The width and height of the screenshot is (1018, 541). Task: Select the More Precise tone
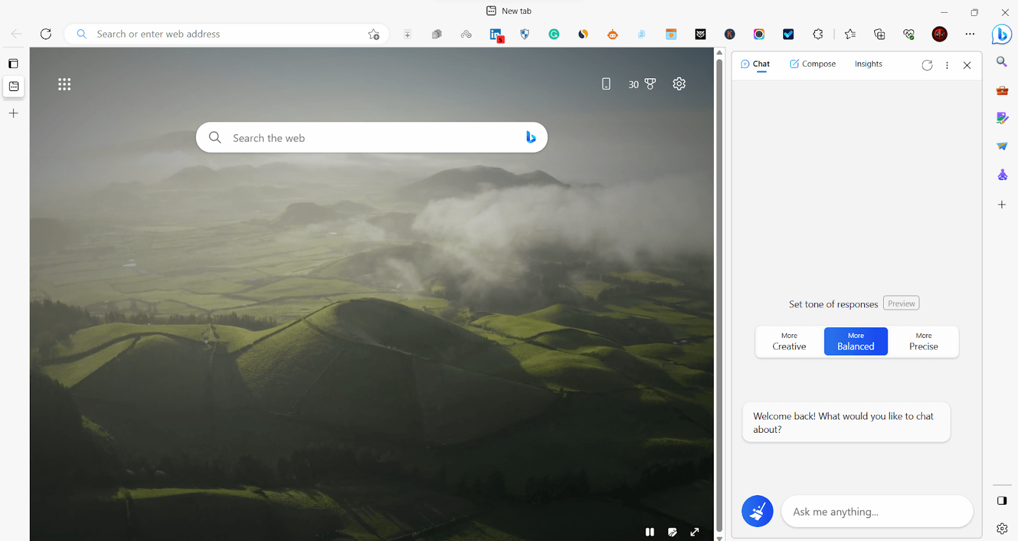click(x=923, y=342)
